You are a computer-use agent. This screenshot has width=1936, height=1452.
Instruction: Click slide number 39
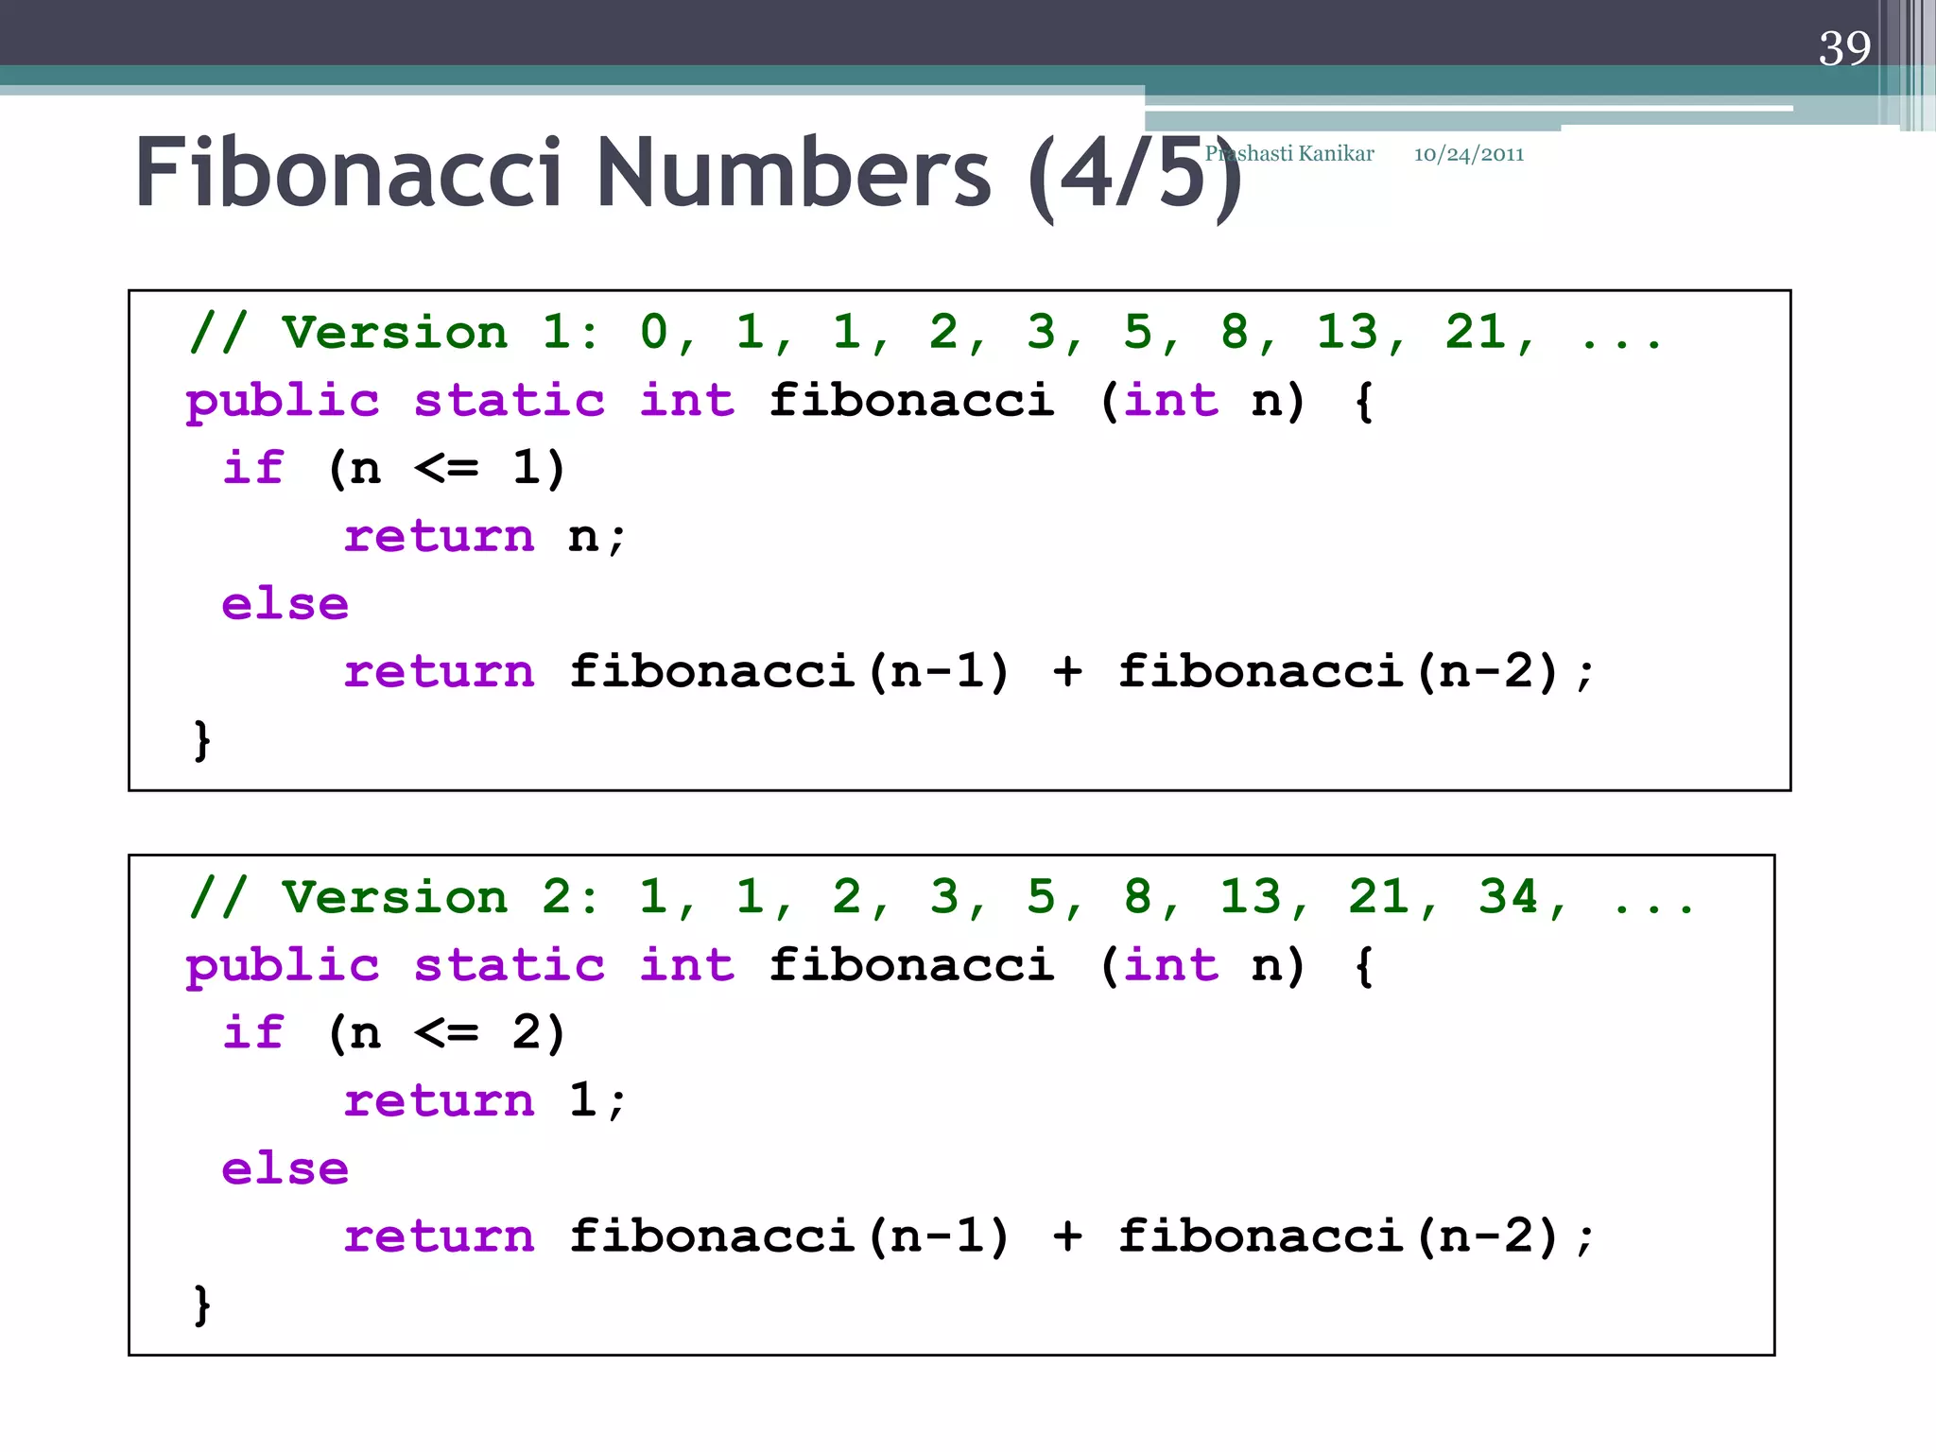[x=1844, y=48]
